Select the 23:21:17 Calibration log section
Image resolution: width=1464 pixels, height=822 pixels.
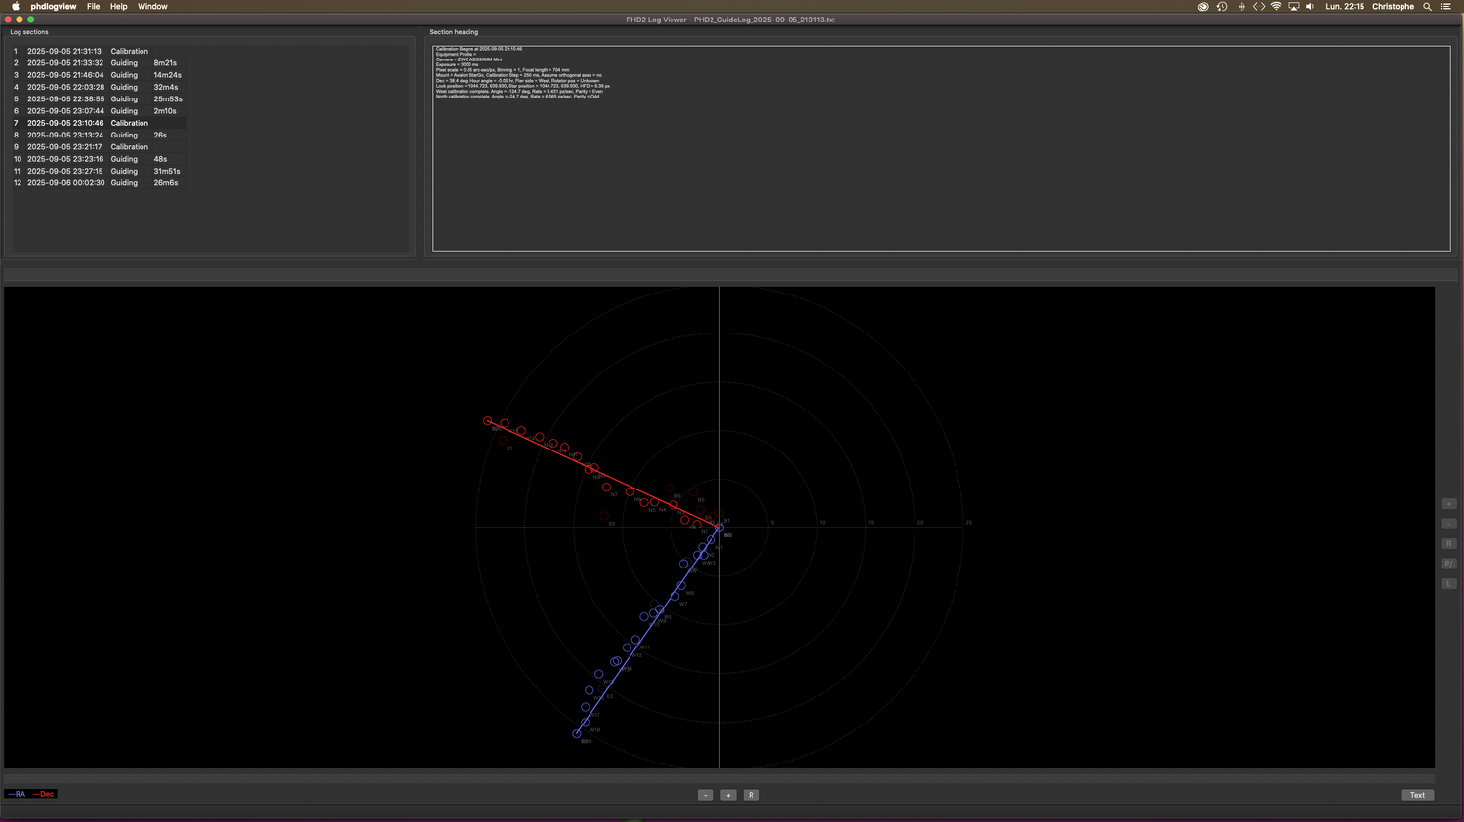(98, 147)
